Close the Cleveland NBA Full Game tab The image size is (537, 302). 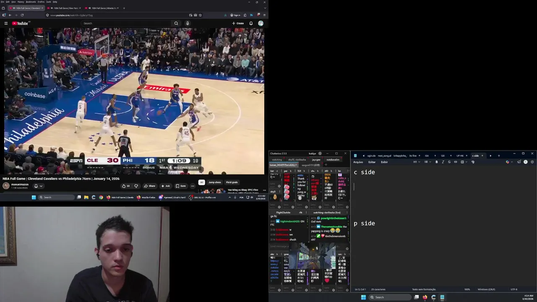(x=42, y=8)
